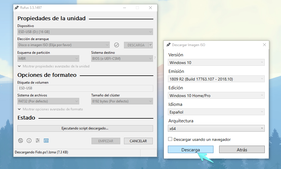Open the Esquema de partición dropdown
The width and height of the screenshot is (281, 169).
[48, 58]
